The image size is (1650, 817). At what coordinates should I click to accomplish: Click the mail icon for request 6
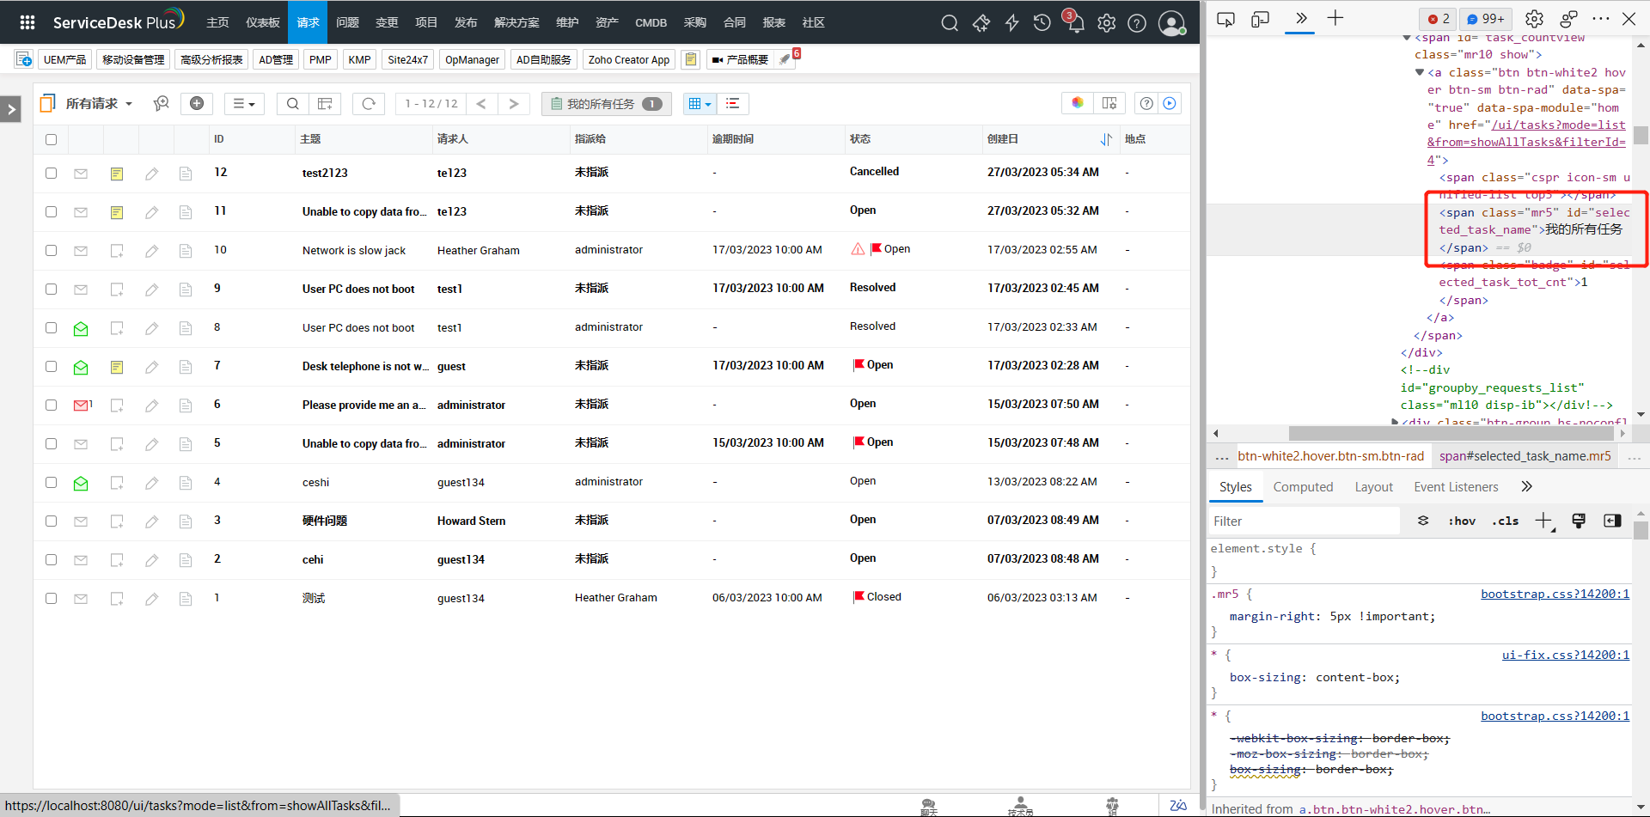pos(82,405)
